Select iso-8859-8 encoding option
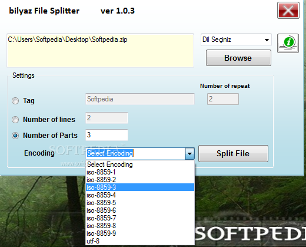This screenshot has width=306, height=247. click(x=140, y=226)
